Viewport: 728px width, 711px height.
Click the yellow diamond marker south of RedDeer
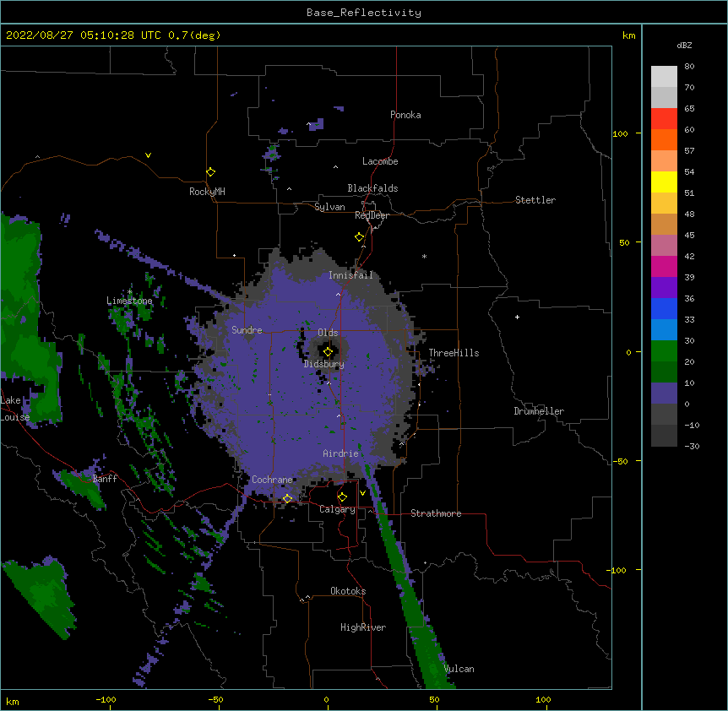360,237
